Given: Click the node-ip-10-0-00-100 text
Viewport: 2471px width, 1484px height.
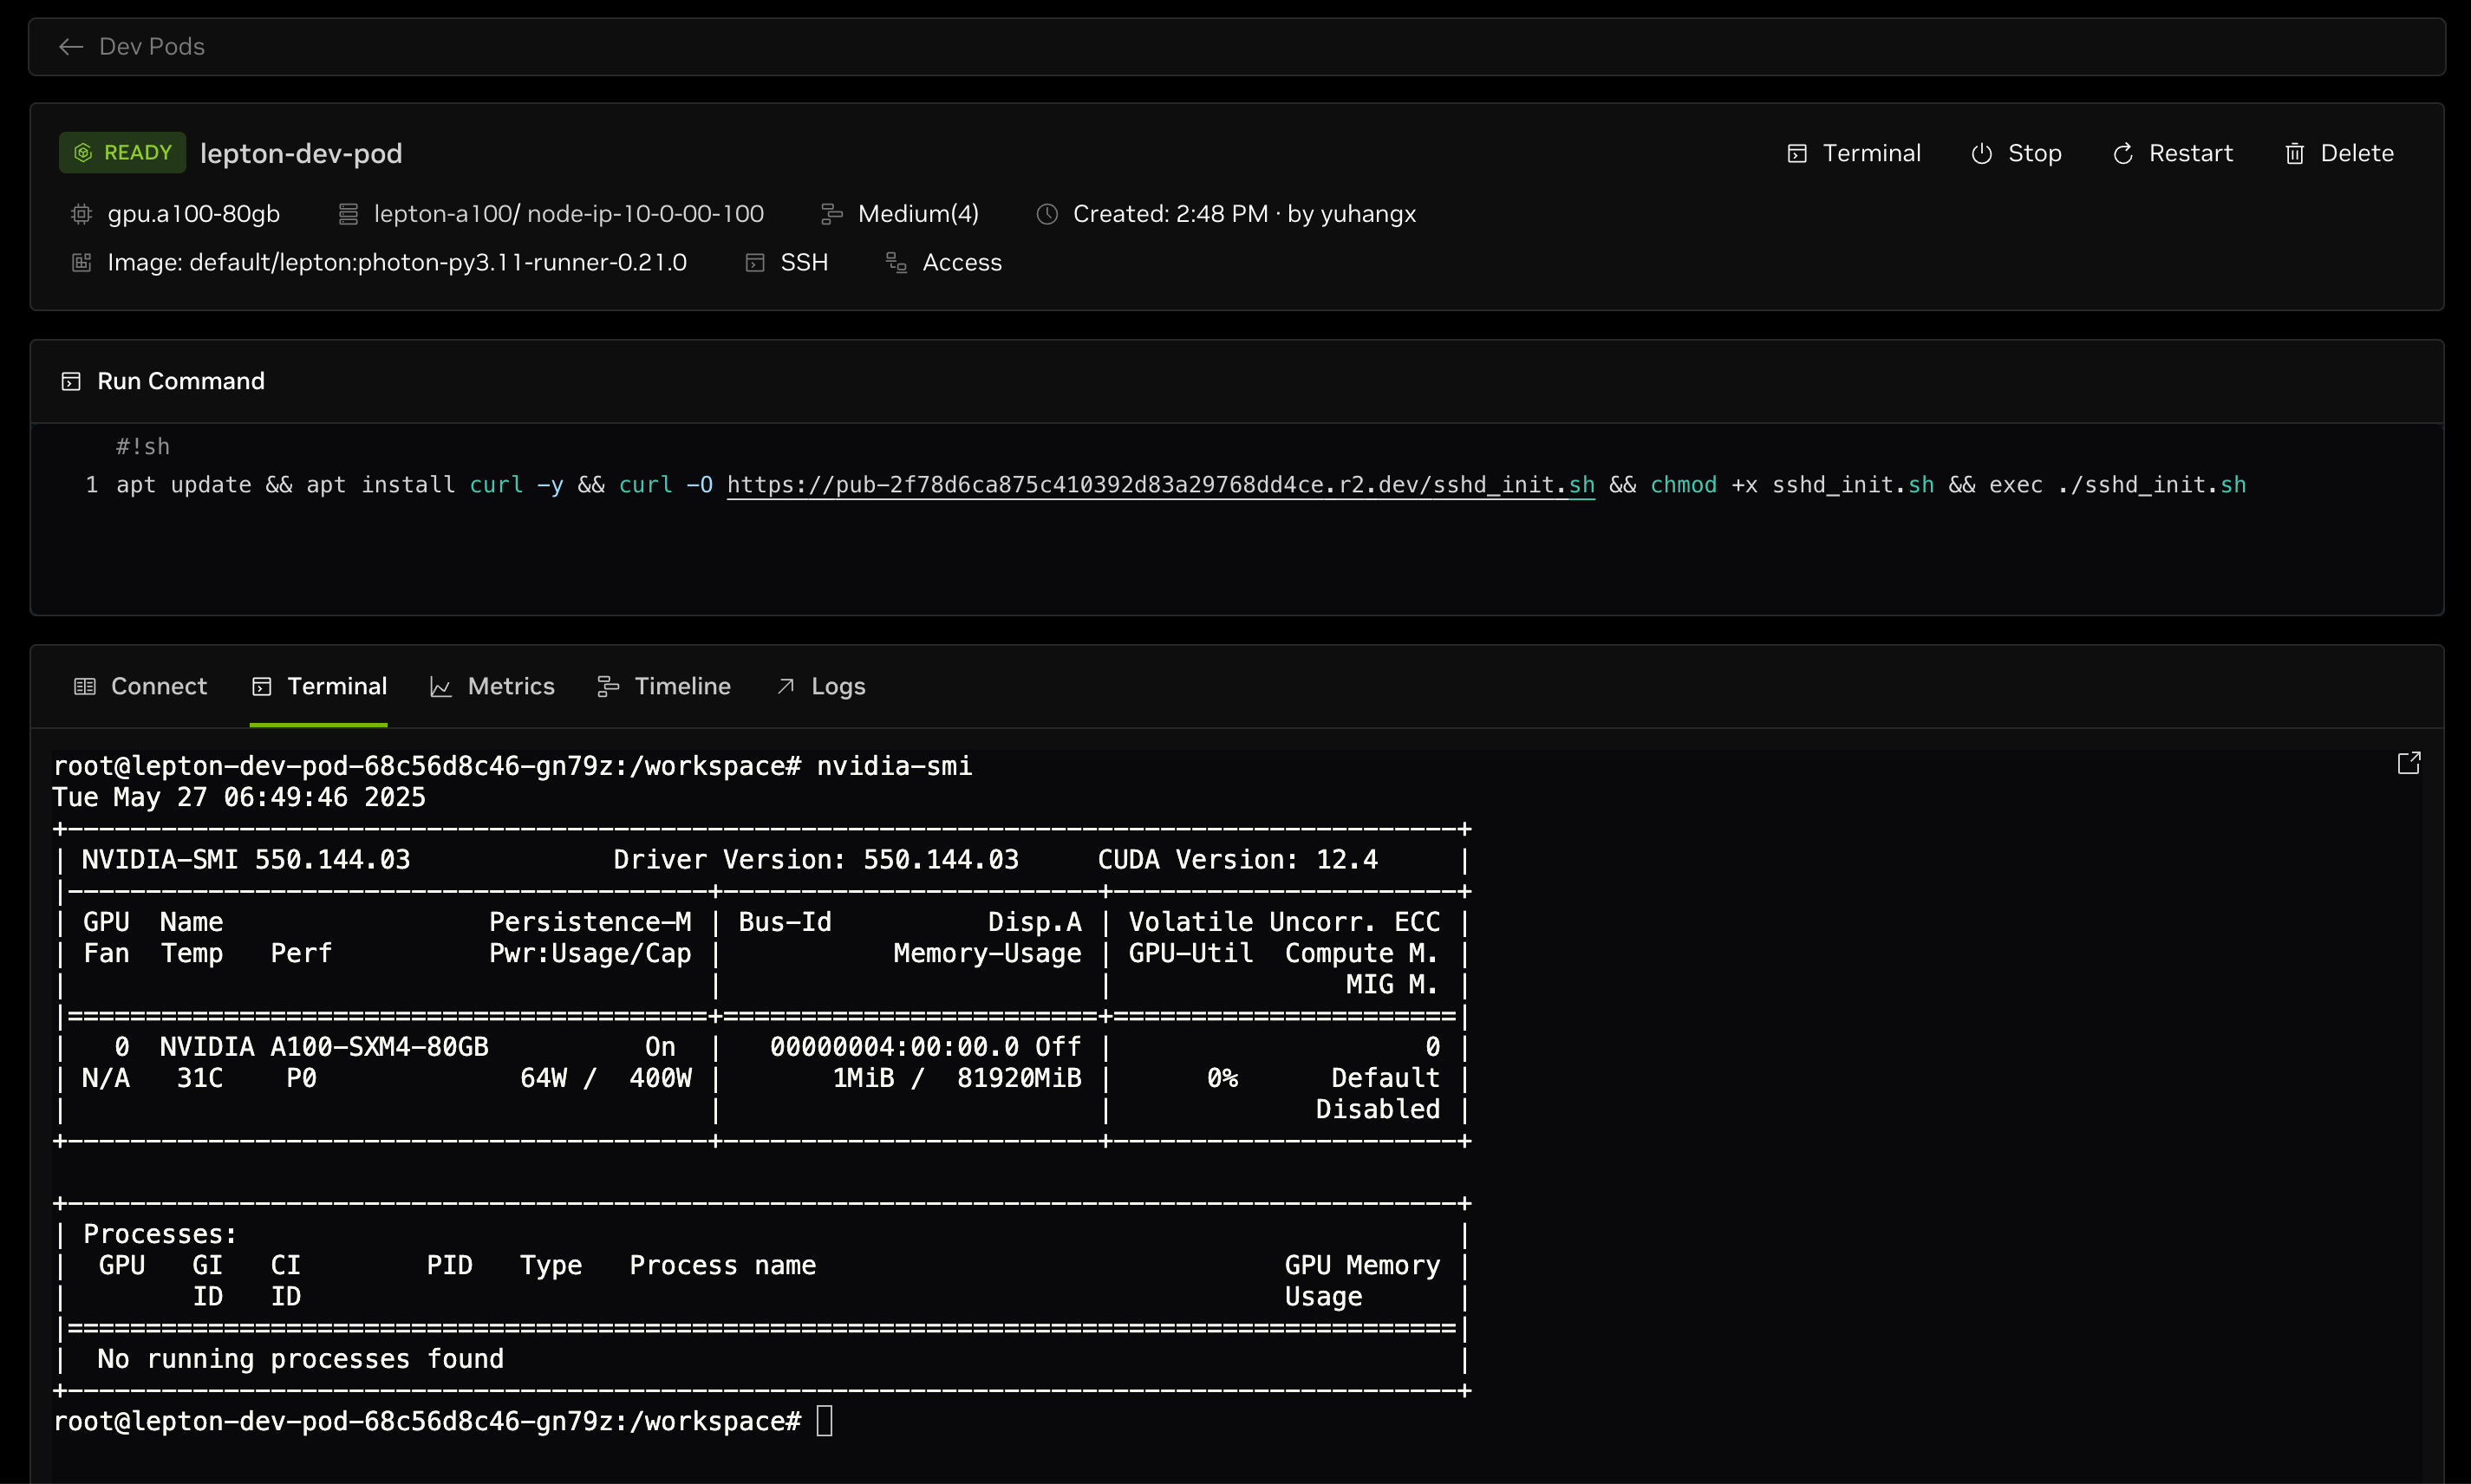Looking at the screenshot, I should (645, 214).
